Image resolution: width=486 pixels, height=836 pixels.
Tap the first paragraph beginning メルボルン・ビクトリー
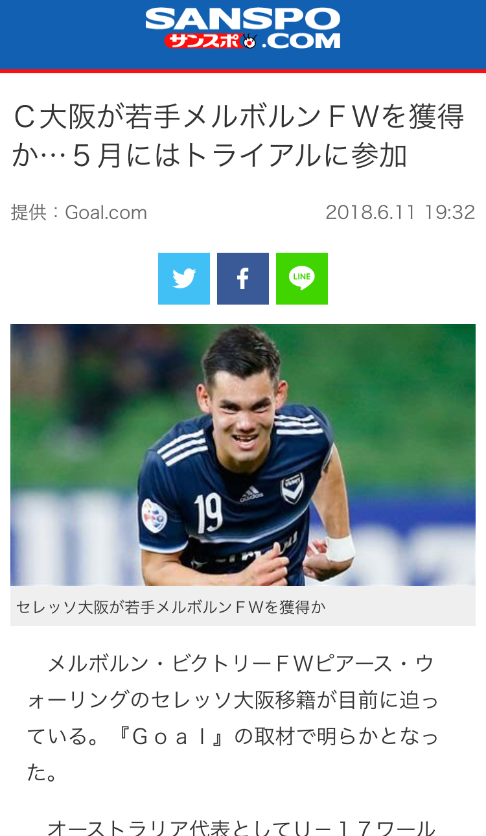click(x=233, y=718)
